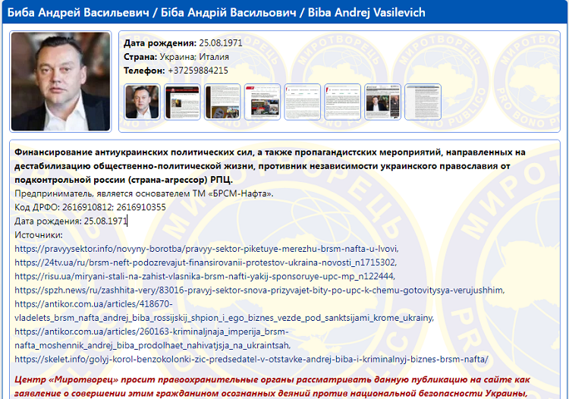This screenshot has width=569, height=399.
Task: Open the large profile photo
Action: click(61, 81)
